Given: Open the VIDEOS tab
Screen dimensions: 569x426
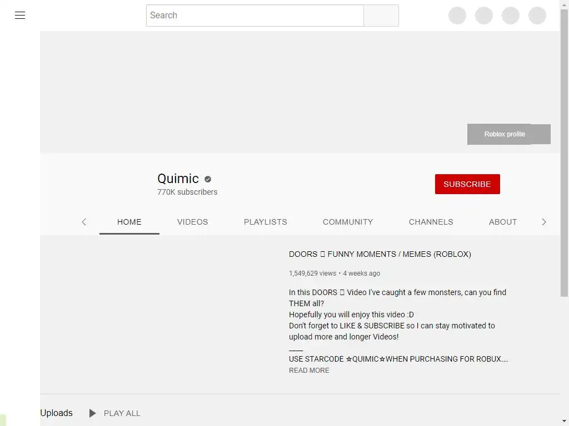Looking at the screenshot, I should point(192,222).
